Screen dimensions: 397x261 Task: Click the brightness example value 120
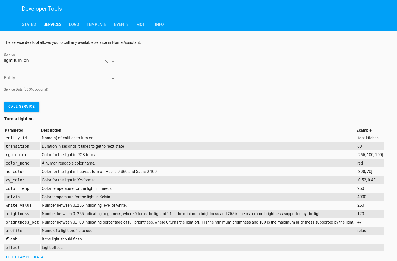(x=360, y=213)
